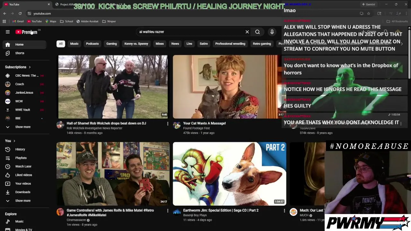This screenshot has width=411, height=231.
Task: Expand Show more under You section
Action: pos(24,201)
